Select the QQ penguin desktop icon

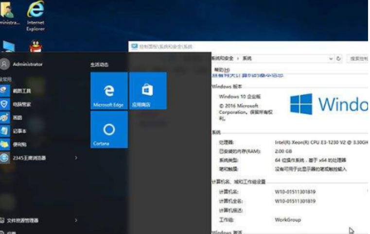pyautogui.click(x=35, y=48)
